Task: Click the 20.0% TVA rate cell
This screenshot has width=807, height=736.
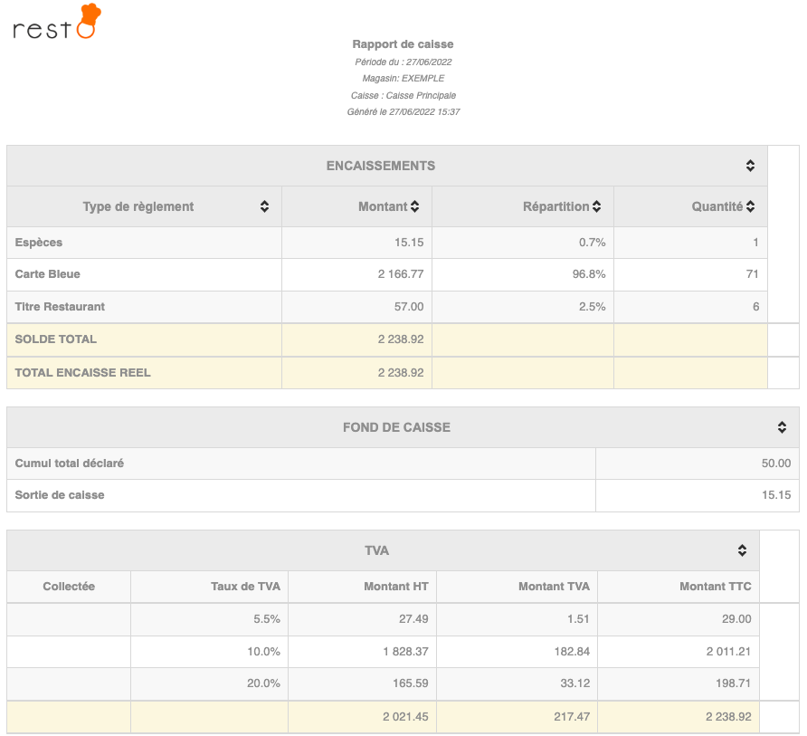Action: [x=263, y=683]
